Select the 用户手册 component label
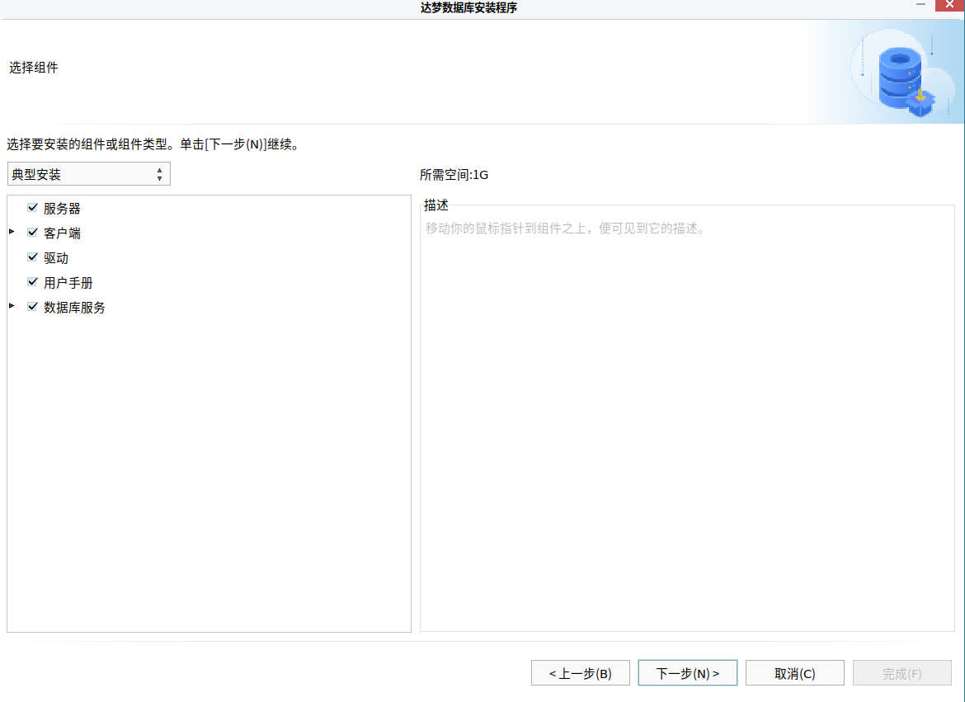 [68, 283]
